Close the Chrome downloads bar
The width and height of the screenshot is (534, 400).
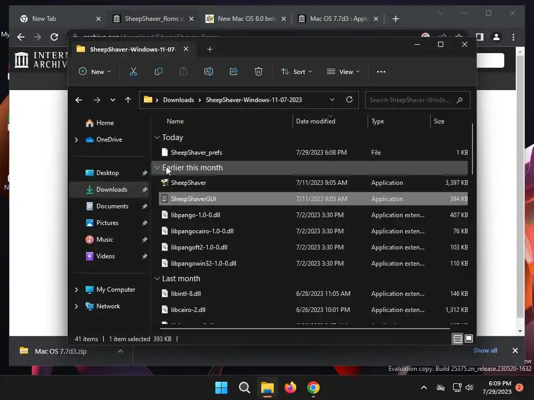click(515, 351)
